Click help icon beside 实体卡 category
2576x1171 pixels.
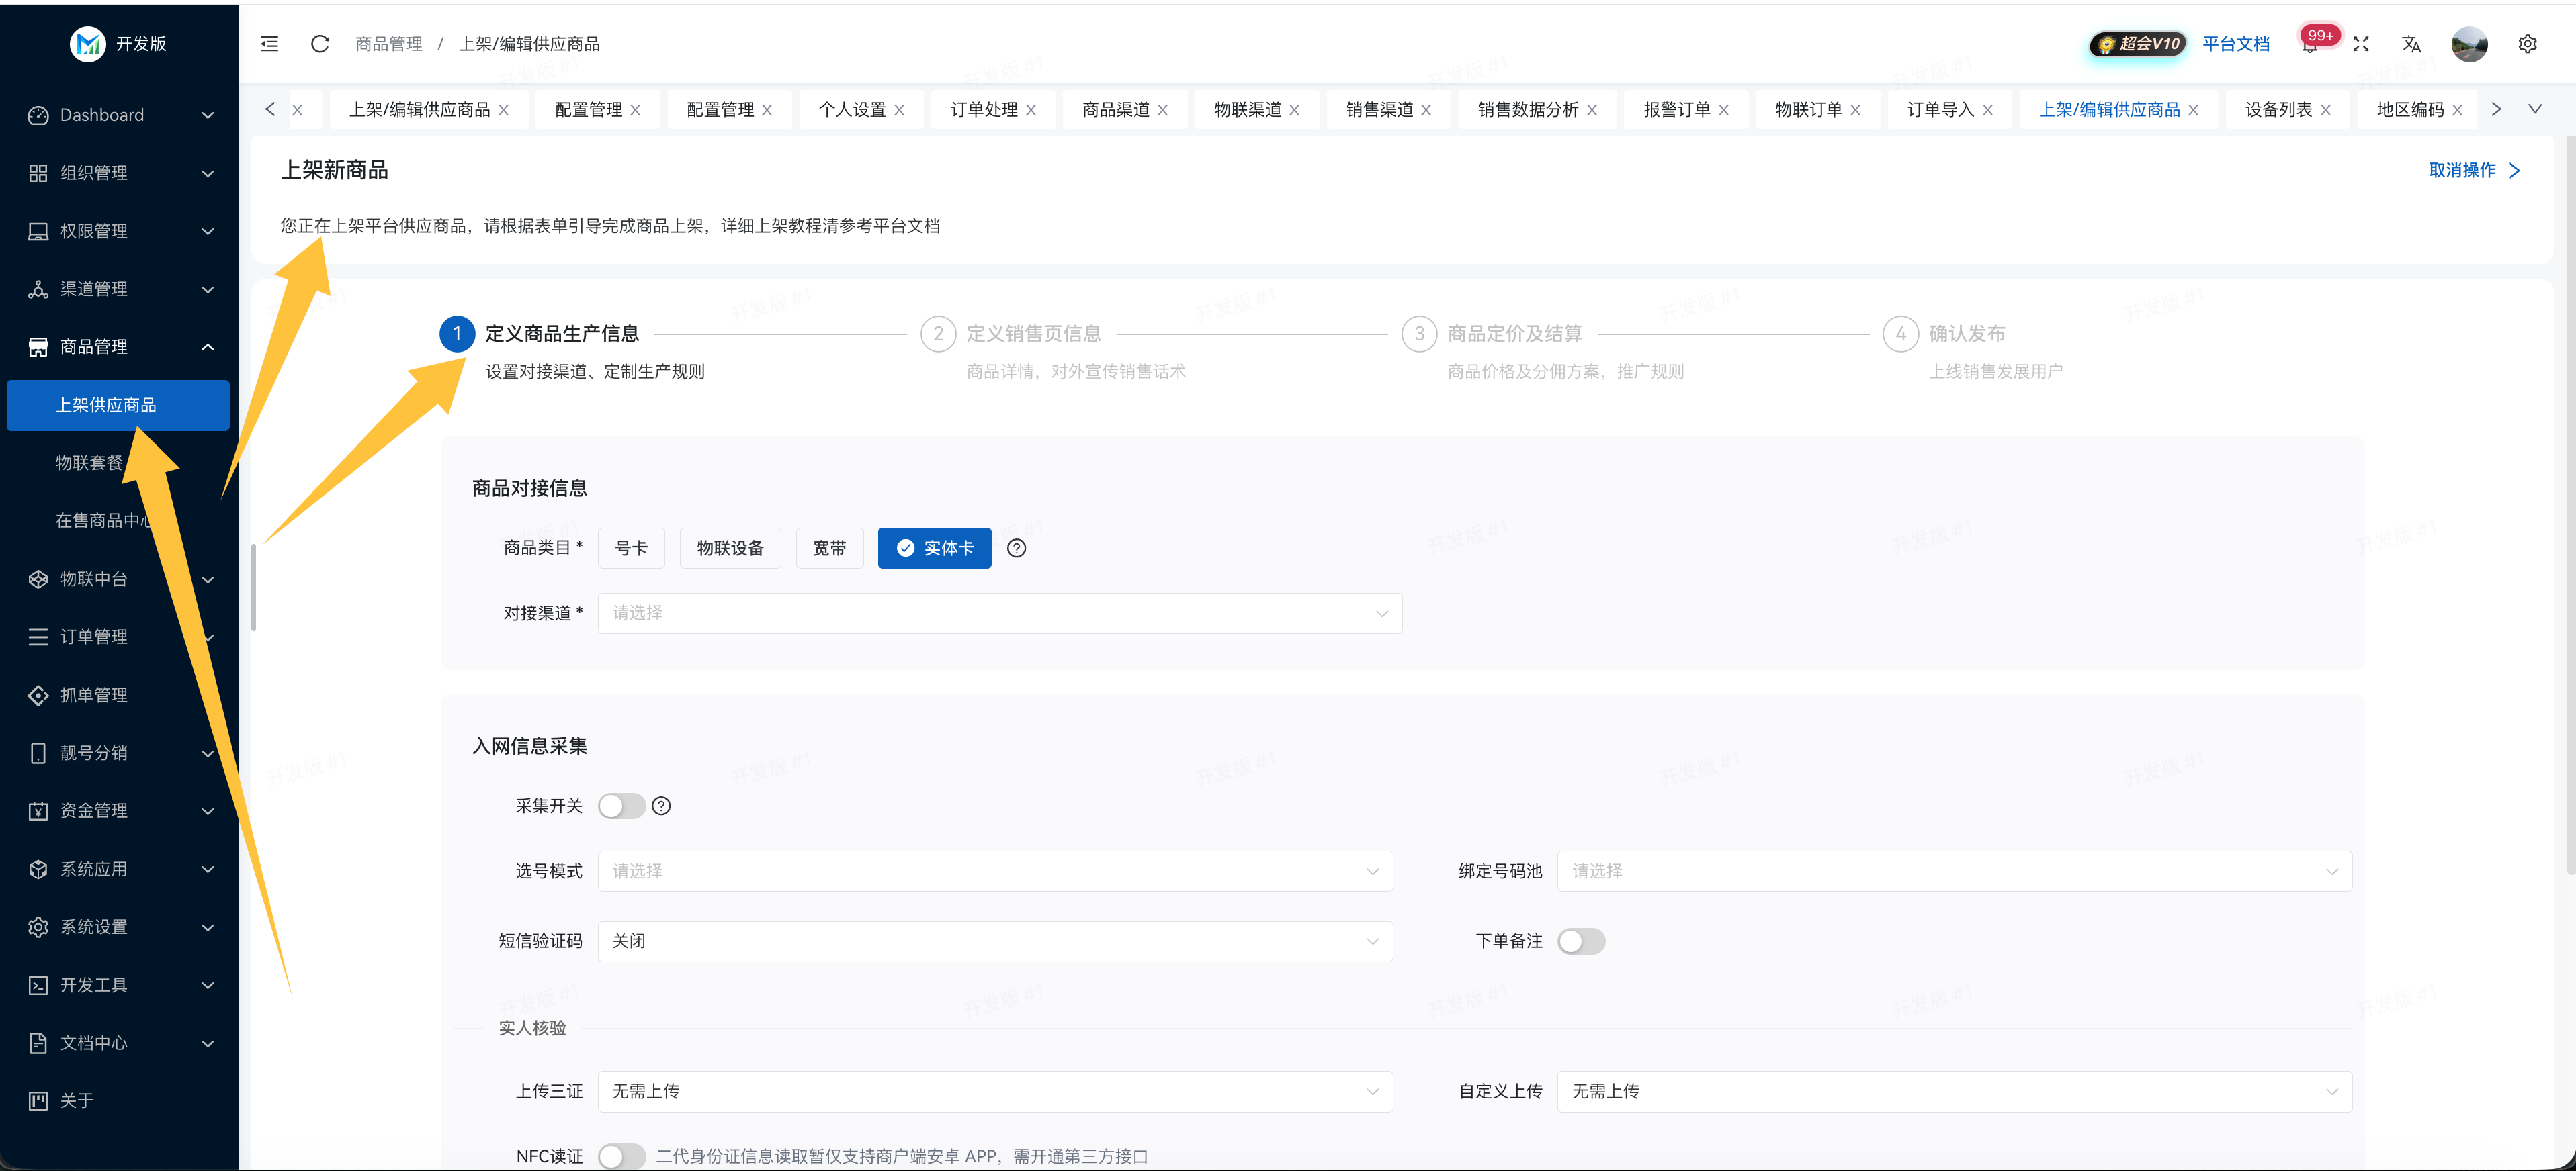(1016, 547)
